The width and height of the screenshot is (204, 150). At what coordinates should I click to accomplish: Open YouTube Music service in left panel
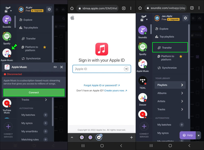pos(7,103)
